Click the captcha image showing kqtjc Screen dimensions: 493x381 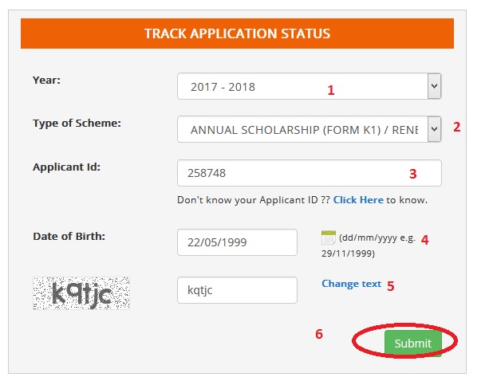[x=81, y=293]
